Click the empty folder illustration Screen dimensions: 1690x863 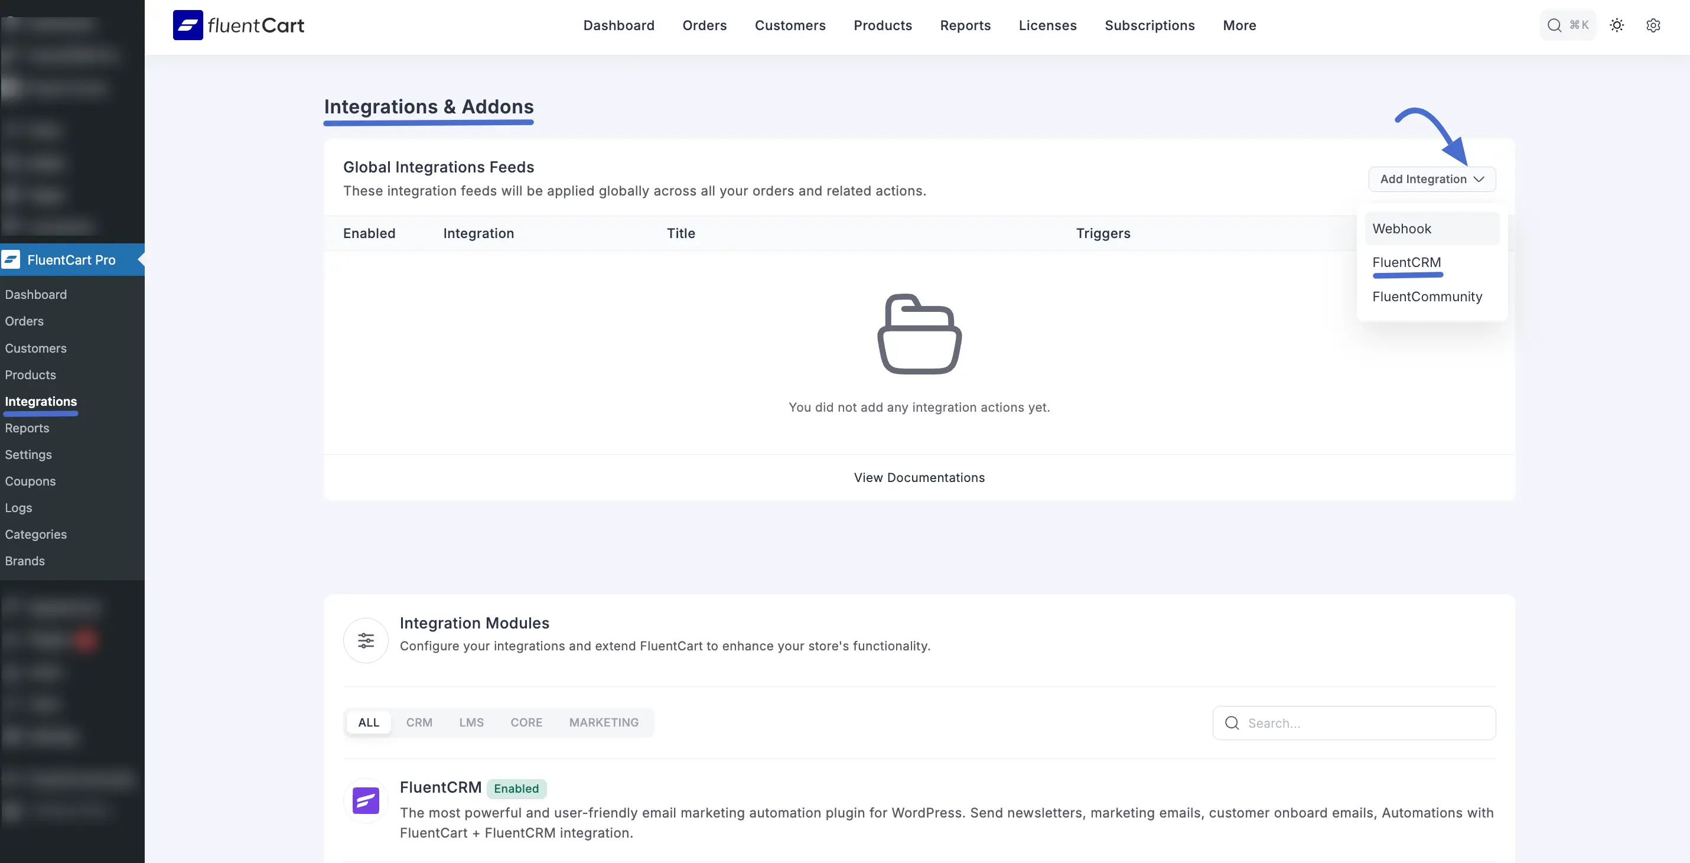pyautogui.click(x=919, y=334)
